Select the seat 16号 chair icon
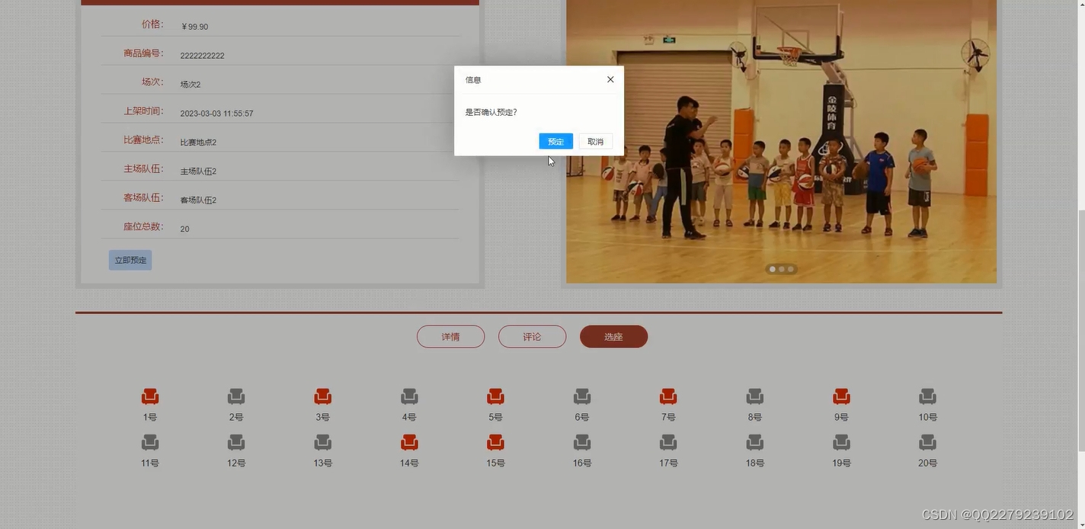The width and height of the screenshot is (1085, 529). click(x=582, y=441)
